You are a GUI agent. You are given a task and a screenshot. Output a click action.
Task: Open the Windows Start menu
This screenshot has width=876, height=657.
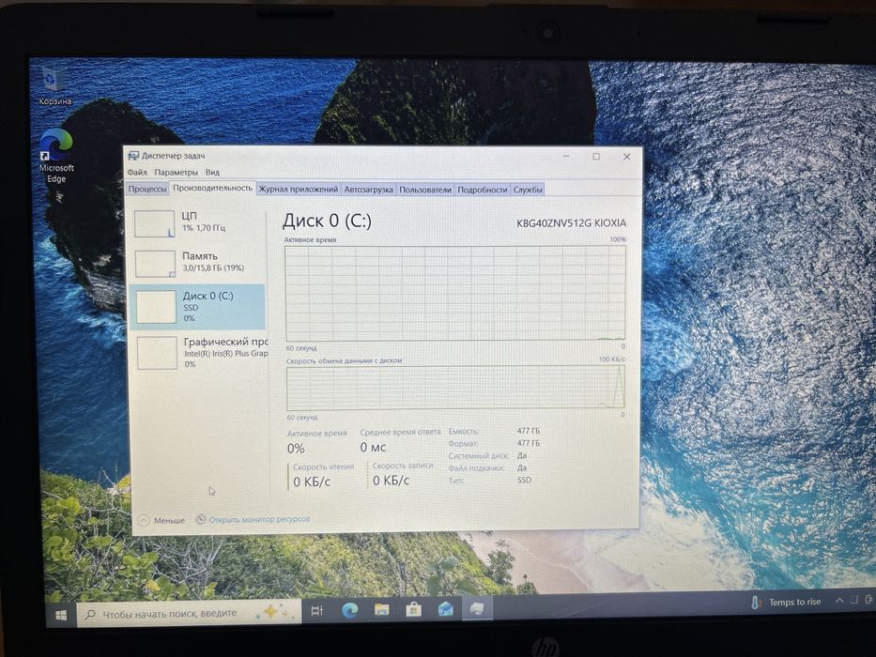61,615
